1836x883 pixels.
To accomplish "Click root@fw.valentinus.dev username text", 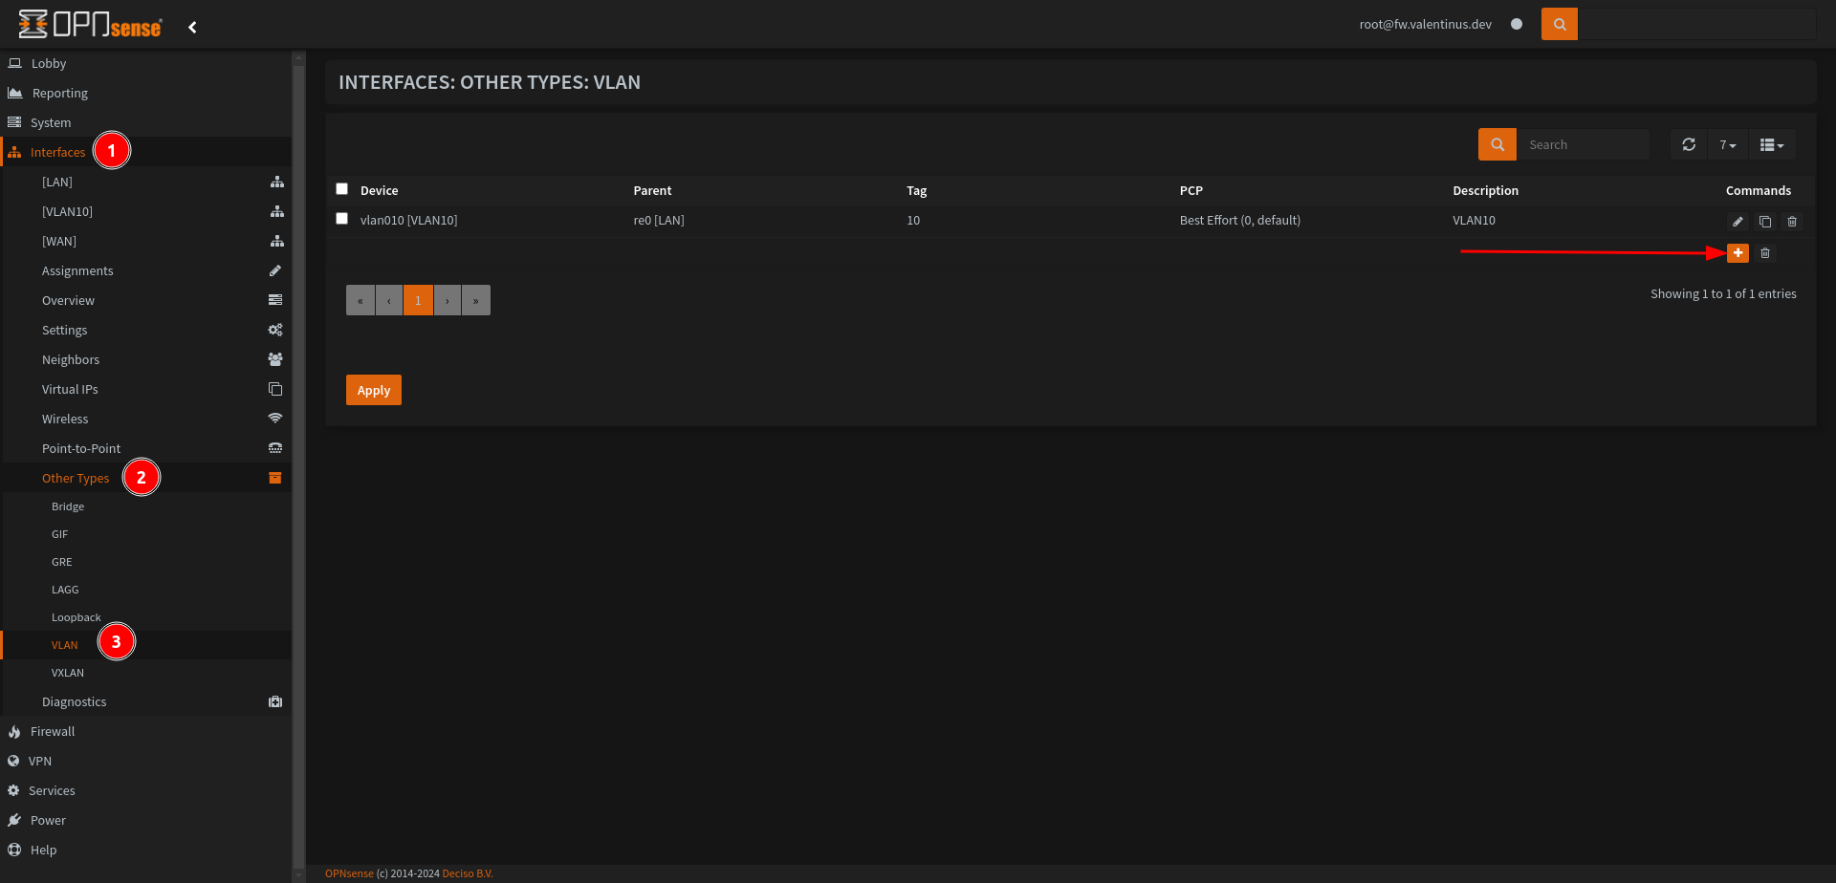I will [x=1425, y=24].
